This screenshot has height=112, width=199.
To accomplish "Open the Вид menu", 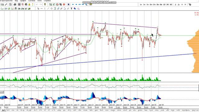I will (x=16, y=1).
